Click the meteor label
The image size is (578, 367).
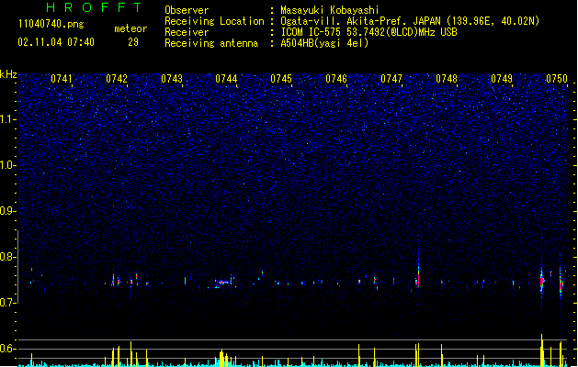(x=130, y=28)
